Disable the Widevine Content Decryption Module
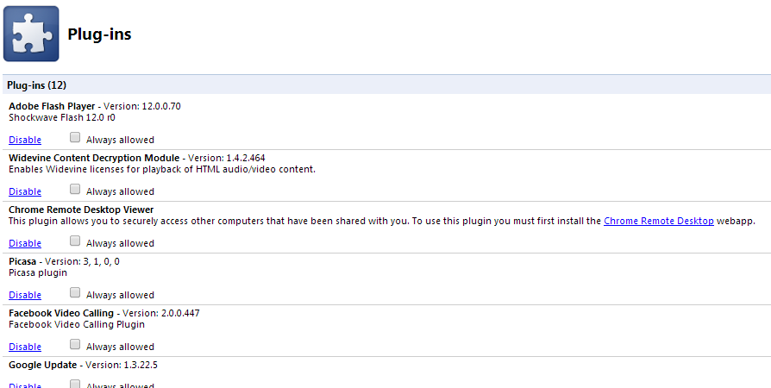The height and width of the screenshot is (388, 771). point(25,191)
